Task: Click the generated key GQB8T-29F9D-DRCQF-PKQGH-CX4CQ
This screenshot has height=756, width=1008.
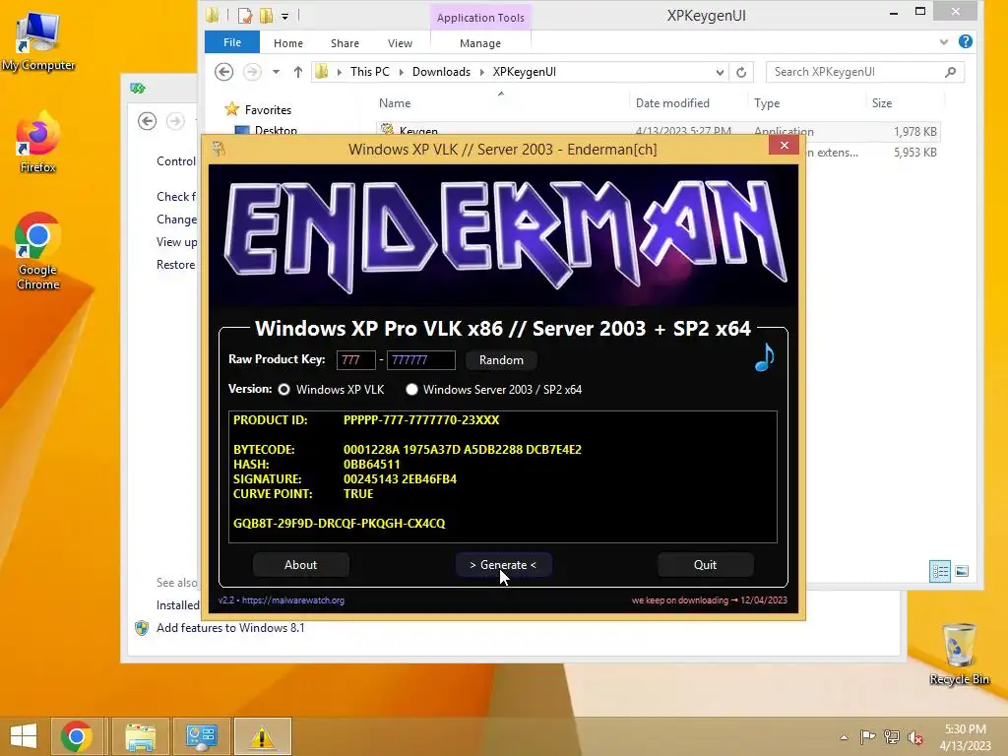Action: click(339, 524)
